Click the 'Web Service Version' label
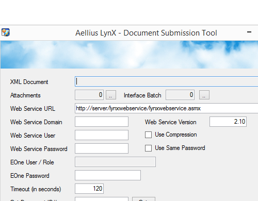 [170, 122]
